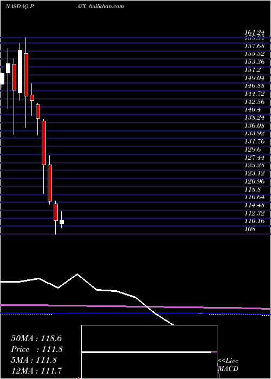271x379 pixels.
Task: Click the 151.2 price level label
Action: (253, 70)
